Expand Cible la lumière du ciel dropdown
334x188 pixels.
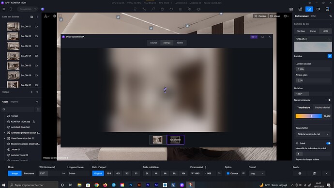pyautogui.click(x=313, y=134)
